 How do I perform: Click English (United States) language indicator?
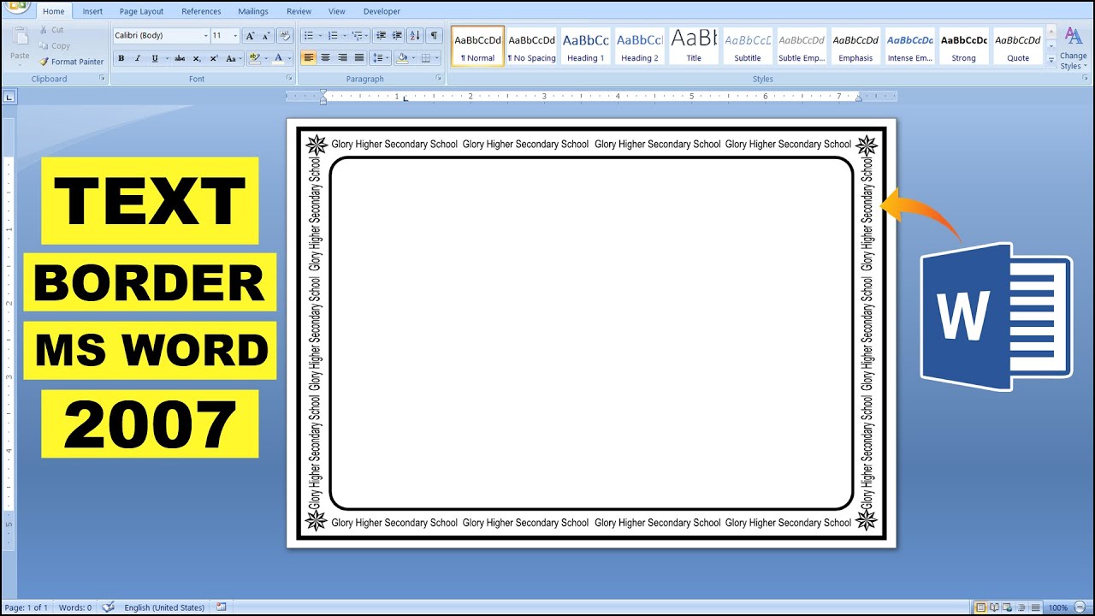tap(164, 607)
